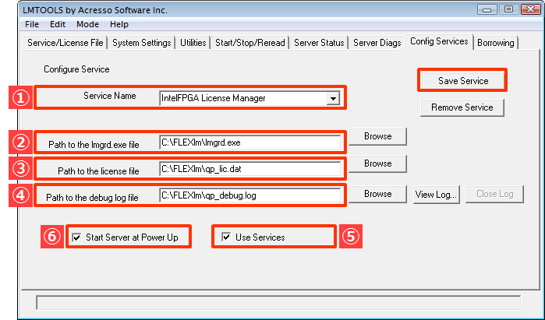This screenshot has height=320, width=545.
Task: Click the Remove Service button
Action: tap(462, 107)
